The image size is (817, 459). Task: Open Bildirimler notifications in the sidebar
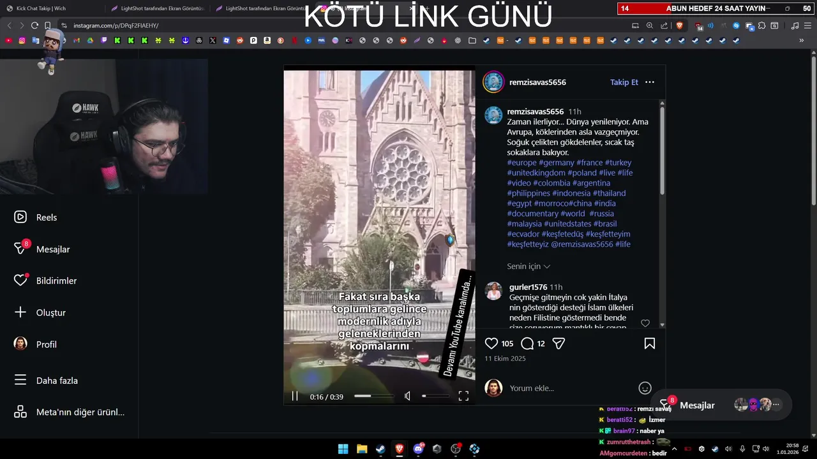pos(45,280)
